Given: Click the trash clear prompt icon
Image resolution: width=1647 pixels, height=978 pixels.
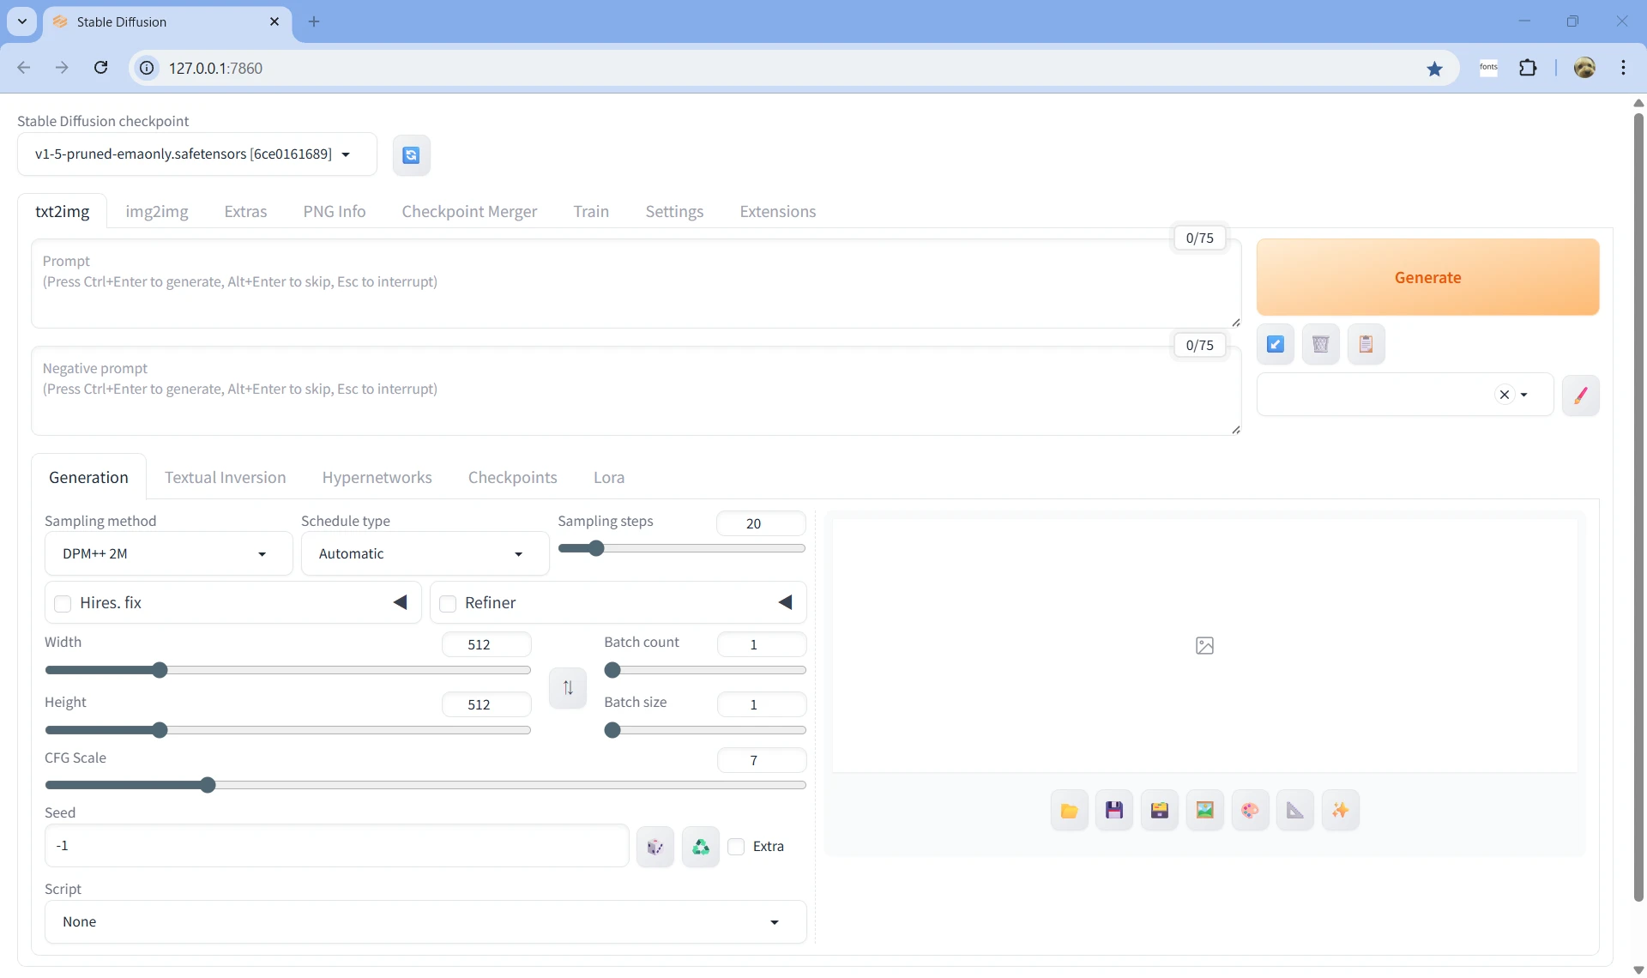Looking at the screenshot, I should click(x=1320, y=344).
